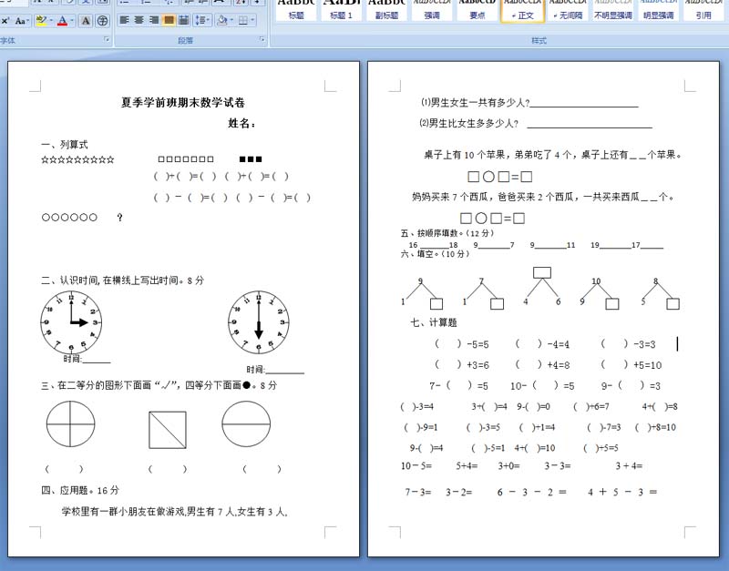Screen dimensions: 729x571
Task: Click the superscript button
Action: (x=5, y=21)
